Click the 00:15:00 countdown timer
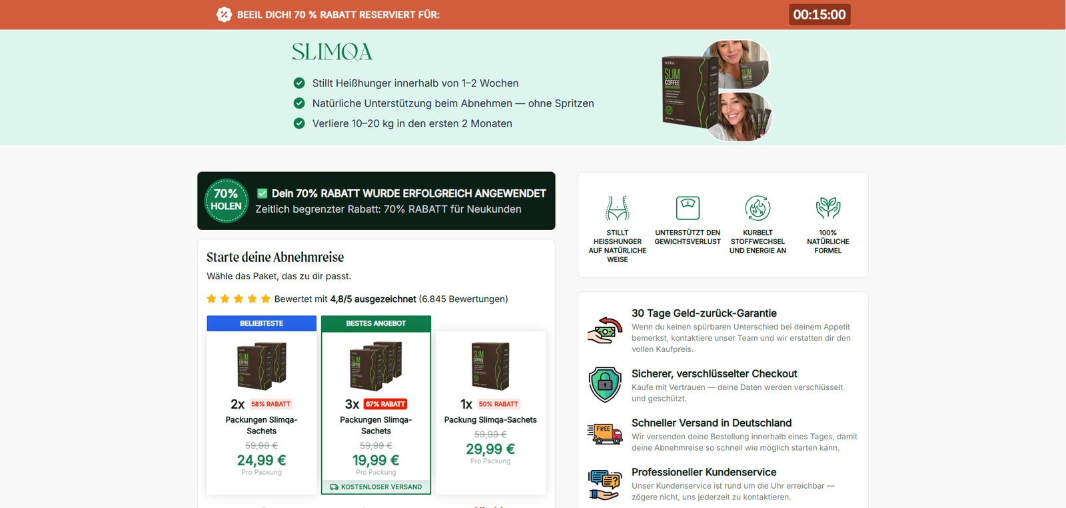This screenshot has width=1066, height=508. pyautogui.click(x=819, y=15)
